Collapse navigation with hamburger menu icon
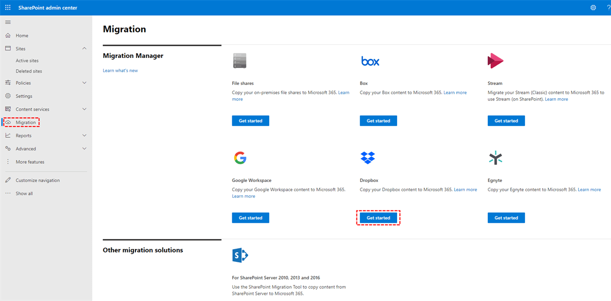 pos(8,22)
